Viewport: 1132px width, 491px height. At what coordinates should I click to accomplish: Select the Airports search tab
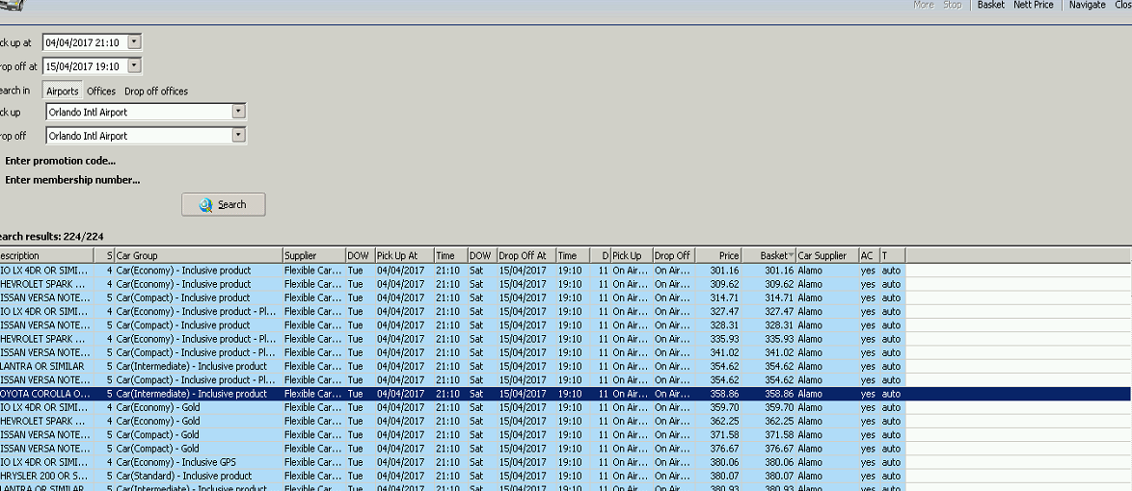point(63,91)
